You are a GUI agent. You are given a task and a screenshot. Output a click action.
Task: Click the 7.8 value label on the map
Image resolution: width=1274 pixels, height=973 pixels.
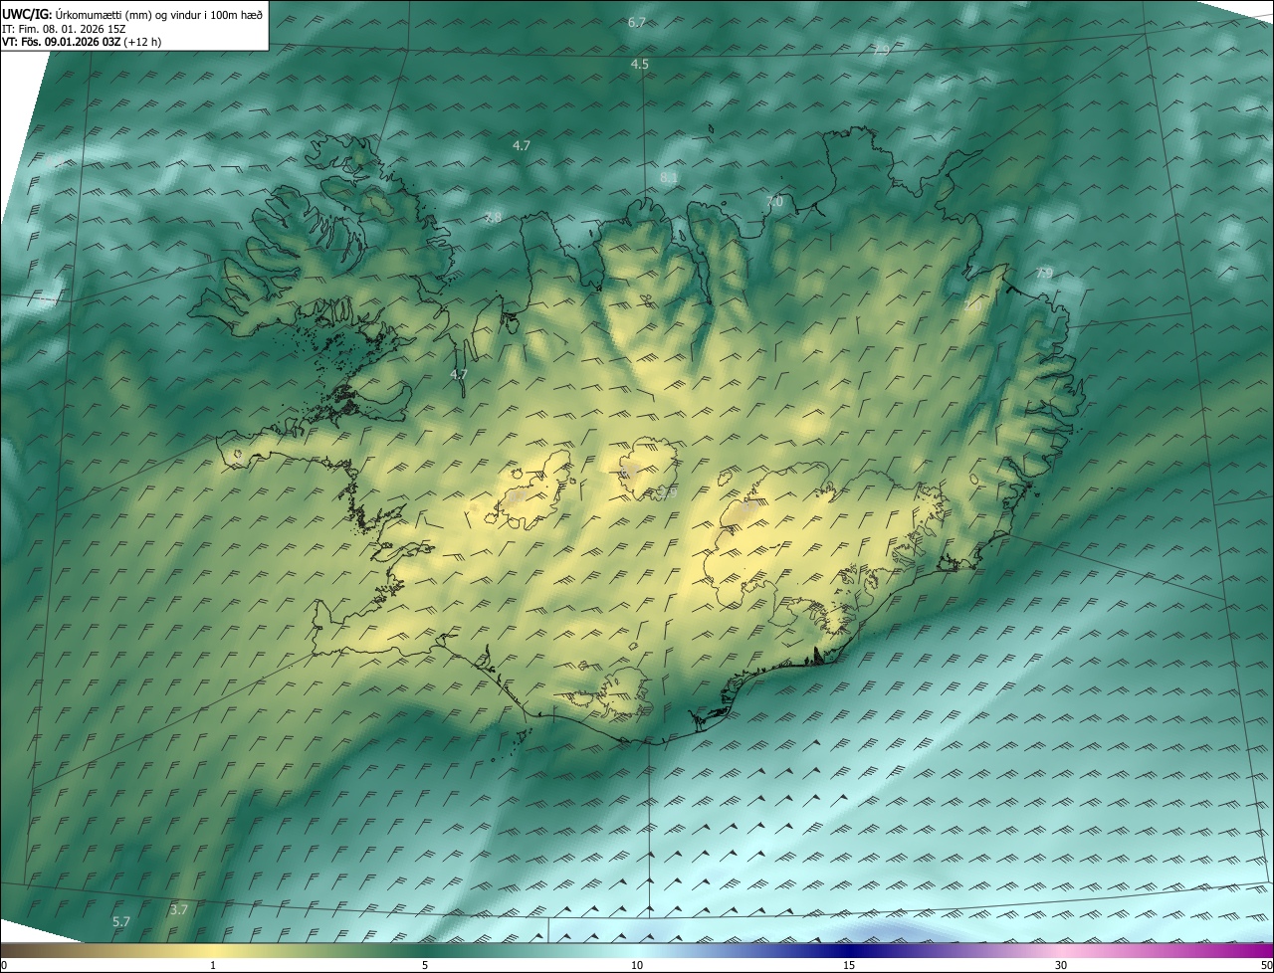point(493,217)
